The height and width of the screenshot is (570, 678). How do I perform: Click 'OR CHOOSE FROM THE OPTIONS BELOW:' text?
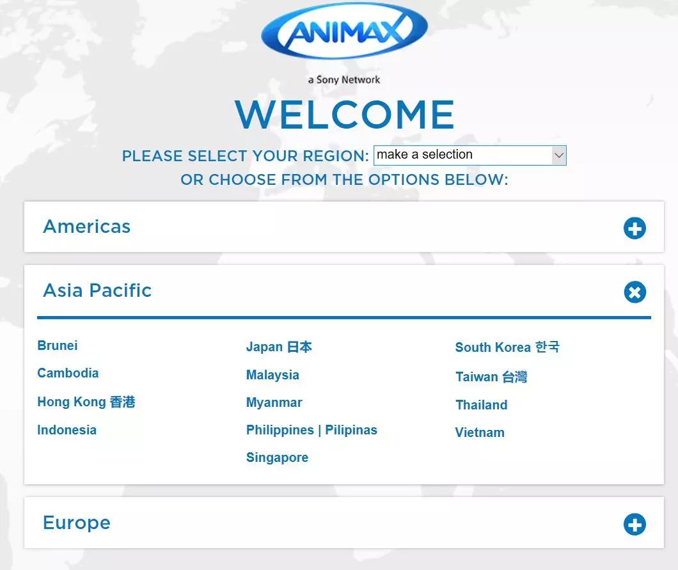[x=344, y=180]
